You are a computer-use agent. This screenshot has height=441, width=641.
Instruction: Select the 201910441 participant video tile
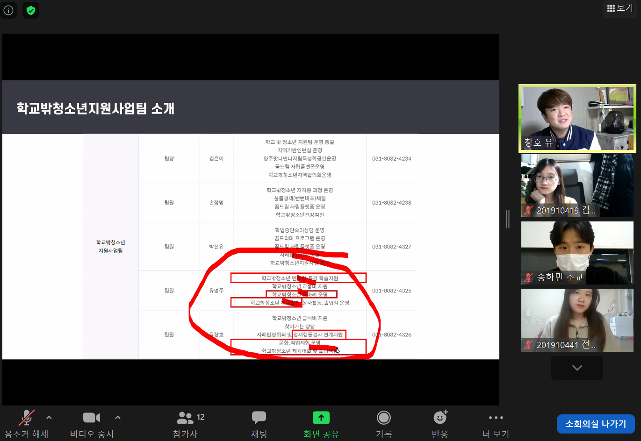point(577,320)
